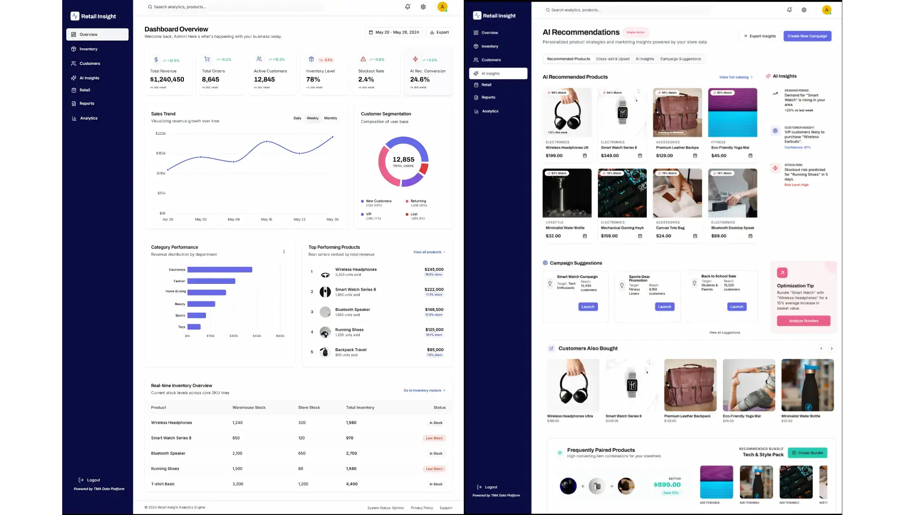Show next Customers Also Bought items
923x515 pixels.
832,348
